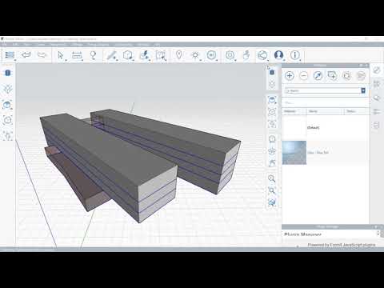Expand the Info icon dropdown arrow
This screenshot has width=384, height=288.
click(300, 60)
